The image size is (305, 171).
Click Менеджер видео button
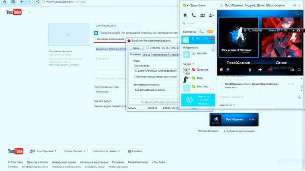click(208, 131)
